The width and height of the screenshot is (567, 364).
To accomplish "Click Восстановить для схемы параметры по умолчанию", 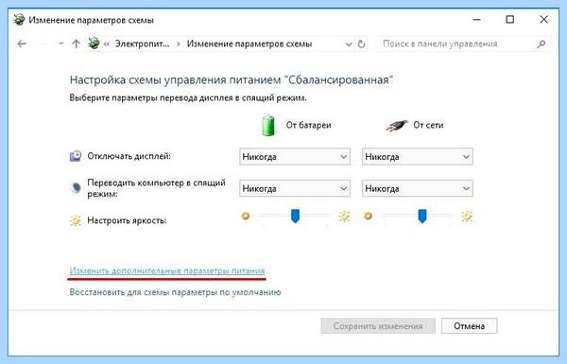I will [x=175, y=292].
